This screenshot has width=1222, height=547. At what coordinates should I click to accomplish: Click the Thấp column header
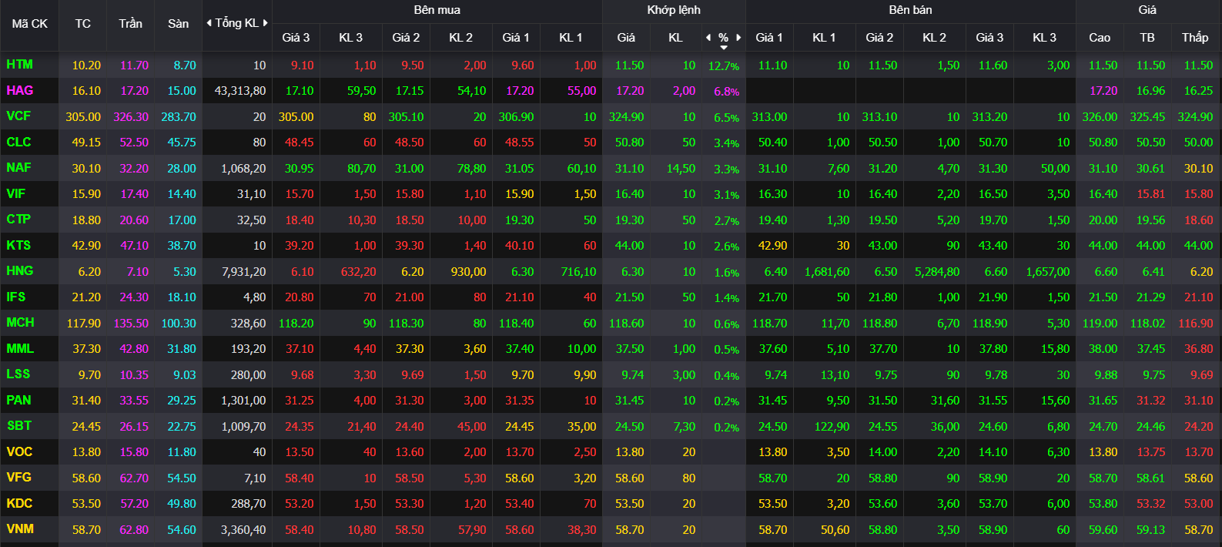pyautogui.click(x=1195, y=37)
